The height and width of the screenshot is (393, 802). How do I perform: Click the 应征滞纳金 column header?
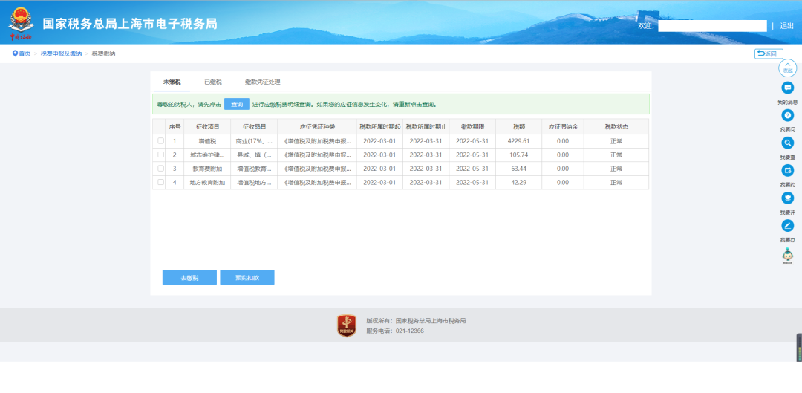pyautogui.click(x=563, y=126)
